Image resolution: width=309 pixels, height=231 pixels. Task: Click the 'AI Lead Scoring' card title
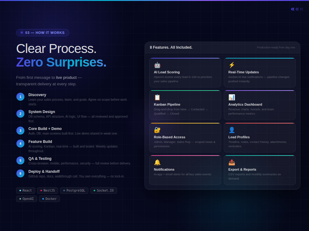(167, 72)
